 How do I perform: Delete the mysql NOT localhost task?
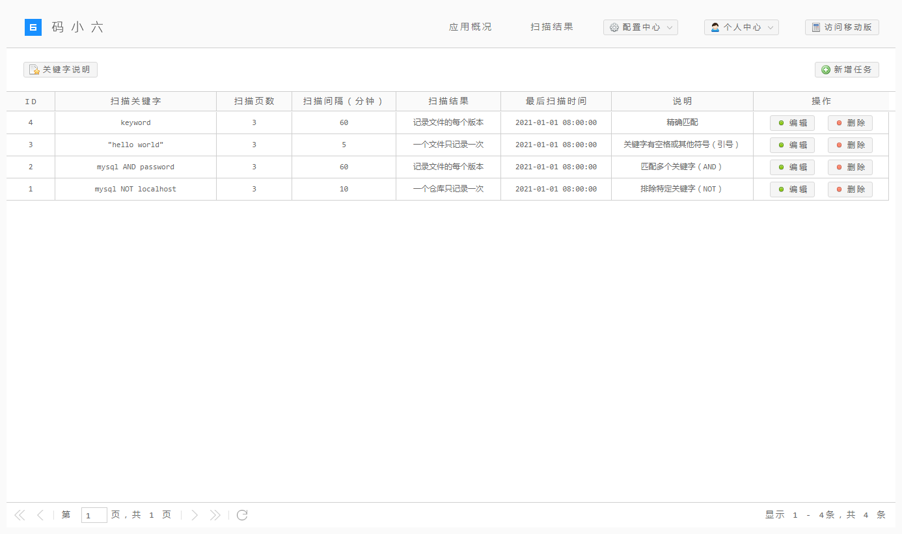(850, 190)
